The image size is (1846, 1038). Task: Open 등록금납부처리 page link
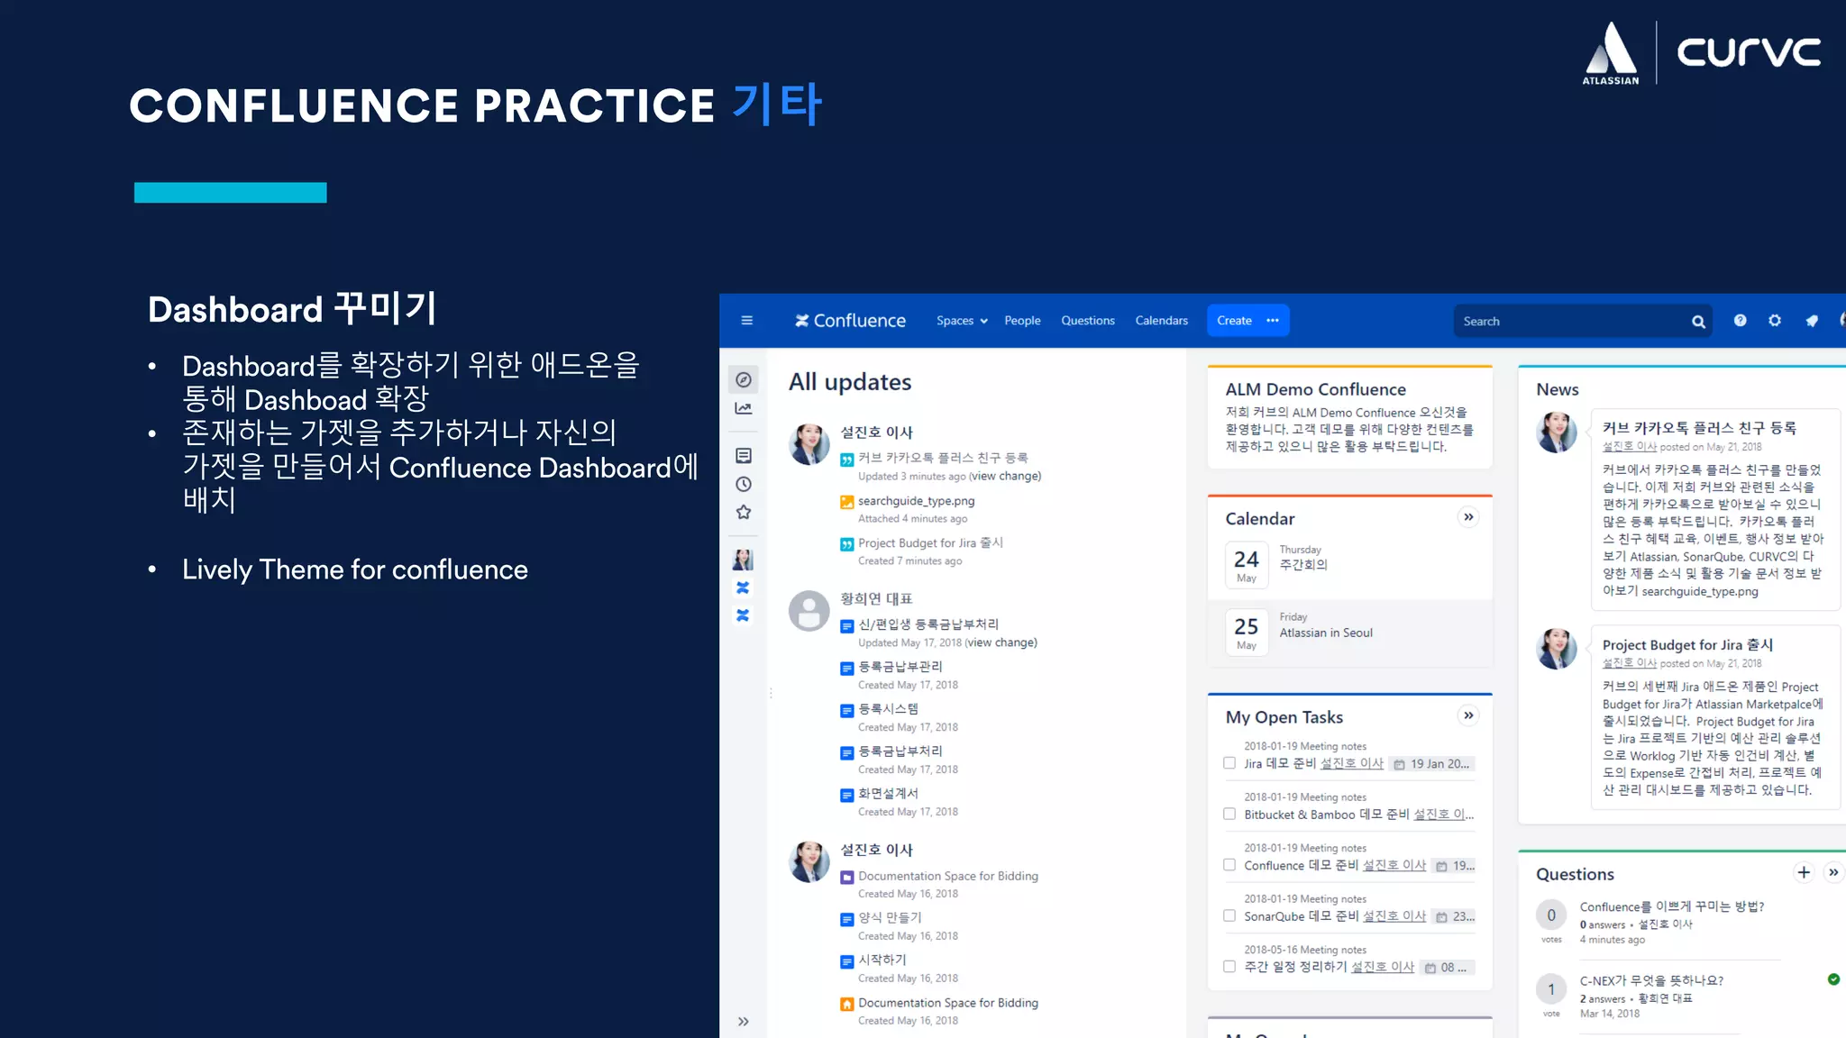pos(900,751)
